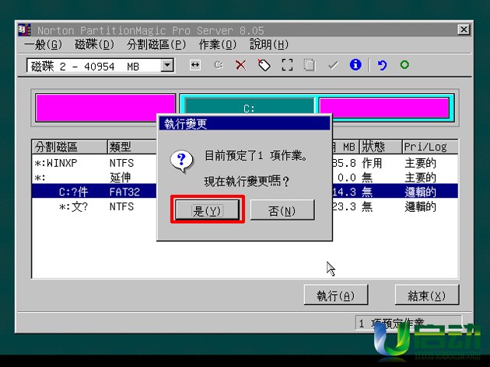Viewport: 490px width, 367px height.
Task: Click the resize/move partition toolbar icon
Action: [x=195, y=66]
